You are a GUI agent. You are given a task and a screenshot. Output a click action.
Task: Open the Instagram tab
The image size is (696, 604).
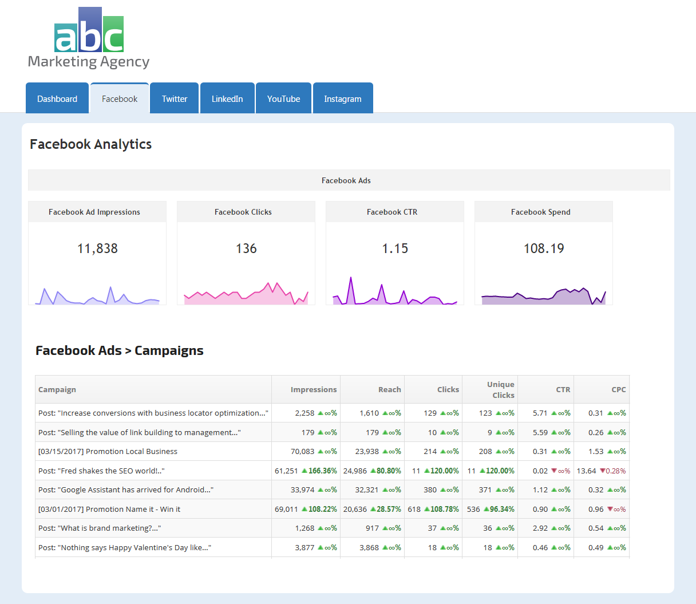click(x=343, y=98)
